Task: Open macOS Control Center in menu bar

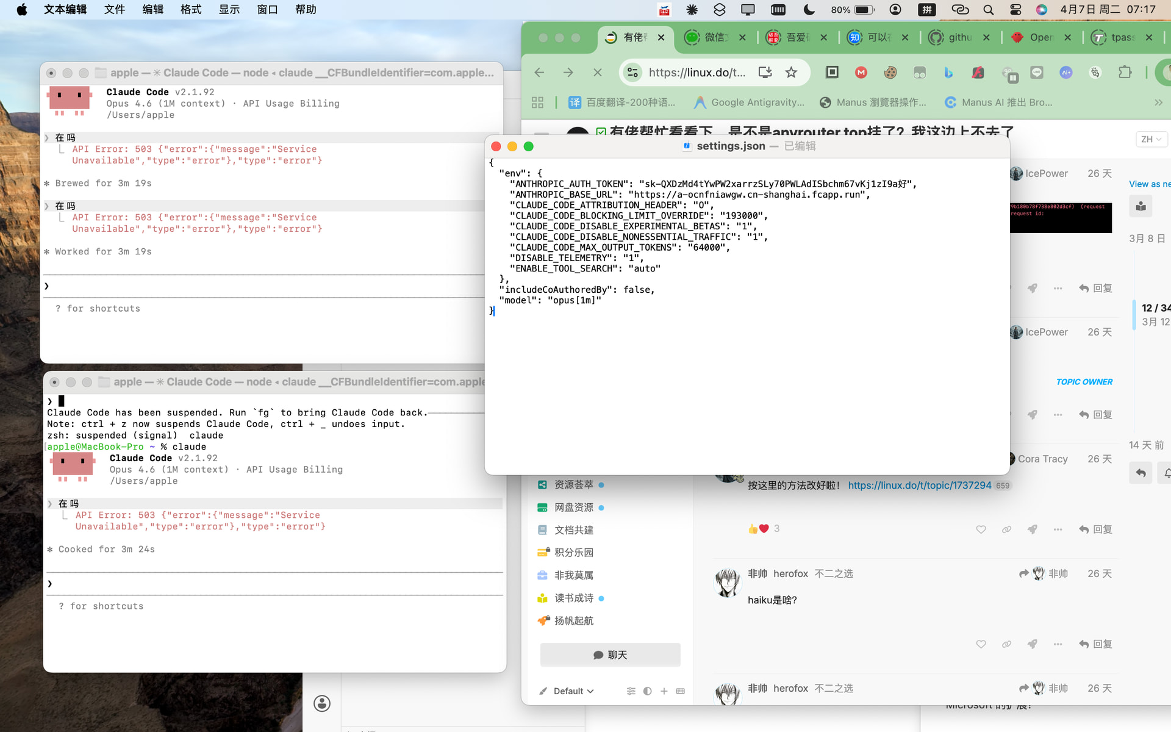Action: (x=1015, y=9)
